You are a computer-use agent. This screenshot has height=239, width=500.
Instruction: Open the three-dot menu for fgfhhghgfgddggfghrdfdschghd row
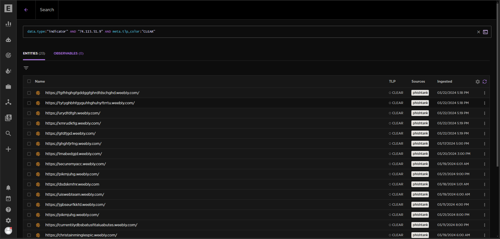(x=485, y=93)
